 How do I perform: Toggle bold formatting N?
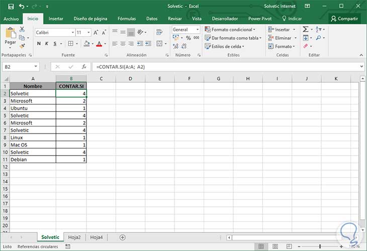tap(39, 44)
